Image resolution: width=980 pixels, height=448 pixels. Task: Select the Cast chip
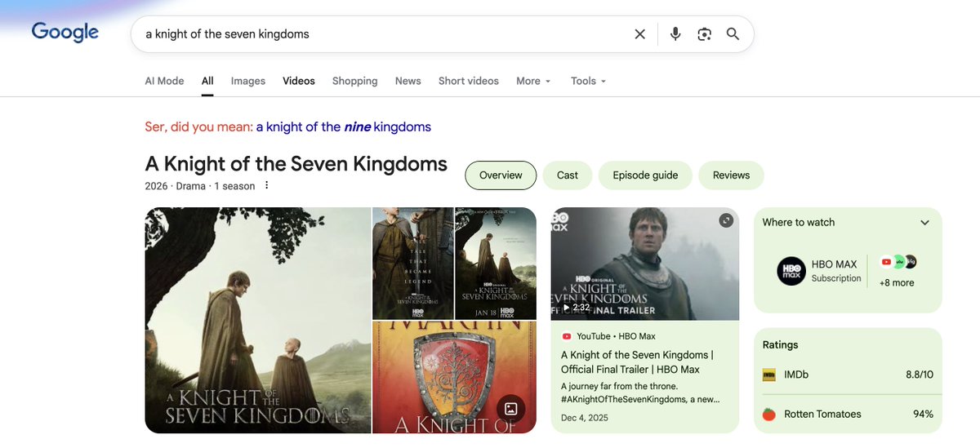tap(568, 175)
